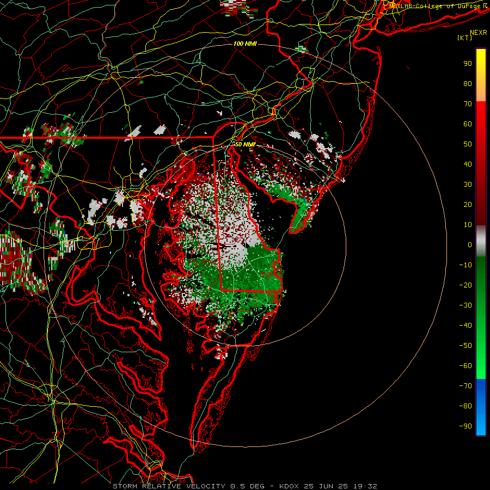
Task: Click the -80 value on the velocity scale
Action: click(x=465, y=406)
